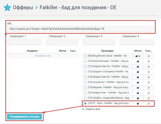Image resolution: width=161 pixels, height=124 pixels.
Task: Select radio for [77] Fatkiller + DragonSlimXtreme
Action: tap(85, 98)
